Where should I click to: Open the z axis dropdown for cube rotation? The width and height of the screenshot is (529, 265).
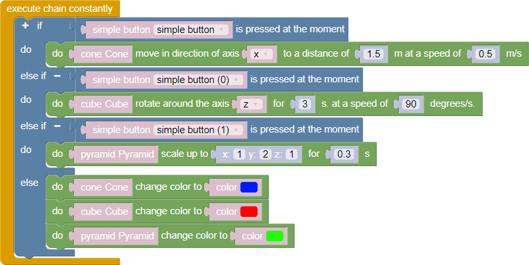(x=252, y=104)
